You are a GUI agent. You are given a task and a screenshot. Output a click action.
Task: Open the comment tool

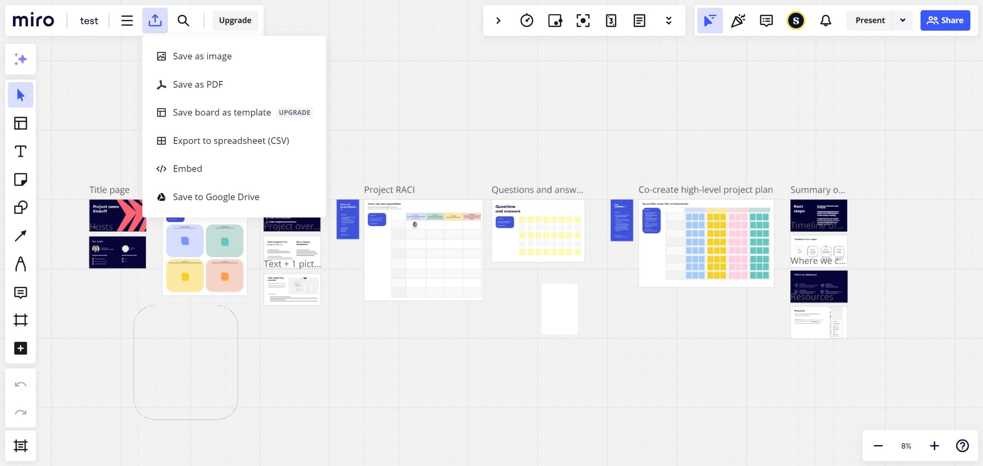click(x=21, y=292)
